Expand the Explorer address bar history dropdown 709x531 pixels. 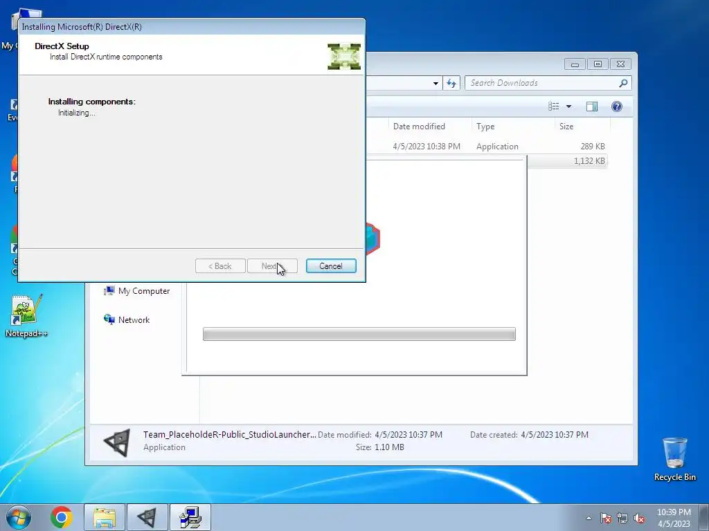click(x=436, y=83)
